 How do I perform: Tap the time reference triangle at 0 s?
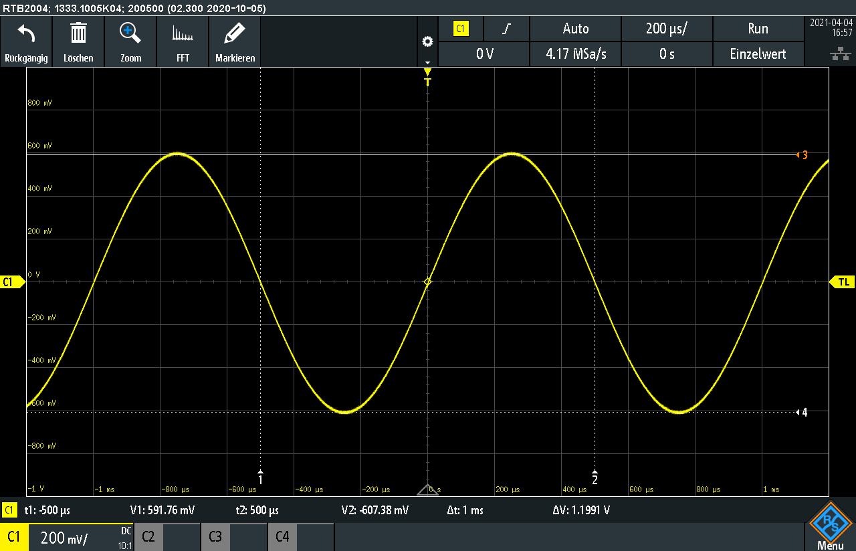427,489
